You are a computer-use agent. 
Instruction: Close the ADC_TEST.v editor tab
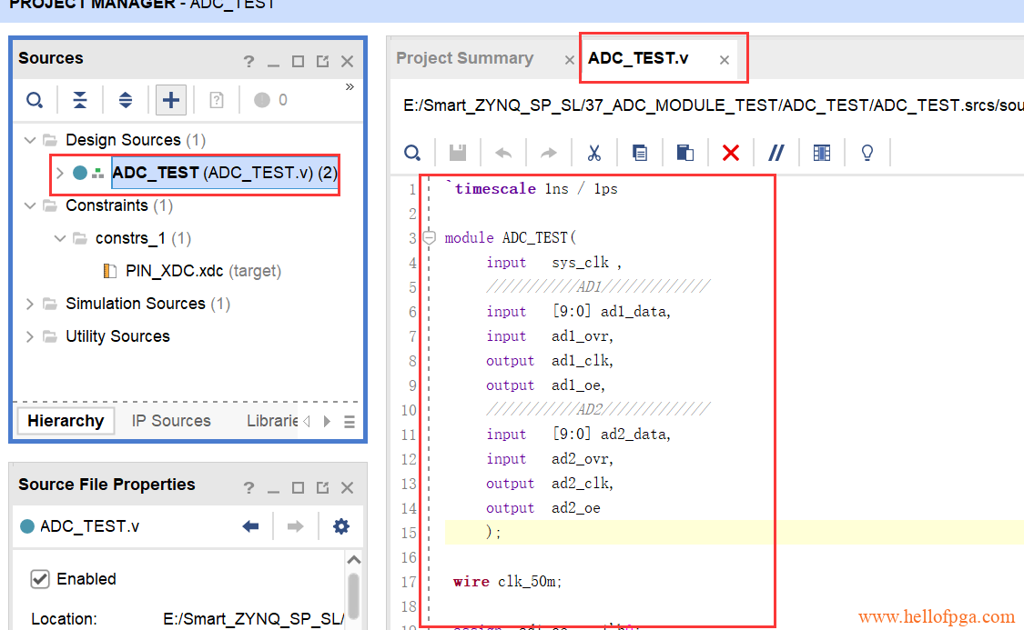[725, 60]
